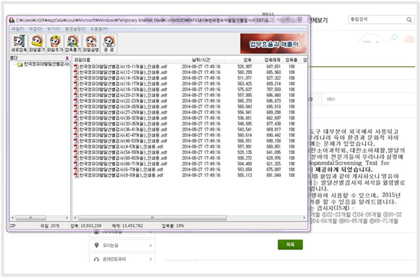Screen dimensions: 420x280
Task: Click the 새로압축 (new archive) toolbar icon
Action: point(19,43)
